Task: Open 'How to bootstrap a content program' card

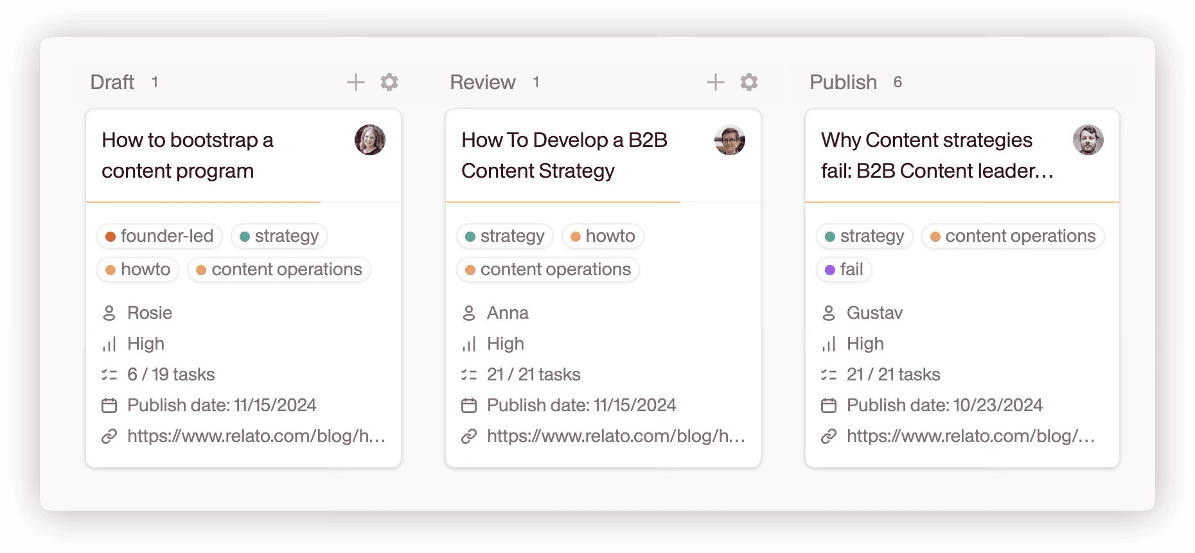Action: click(x=188, y=155)
